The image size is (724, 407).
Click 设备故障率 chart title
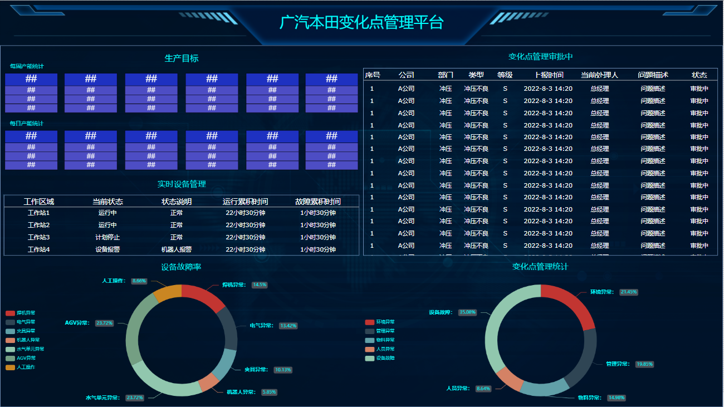point(182,267)
